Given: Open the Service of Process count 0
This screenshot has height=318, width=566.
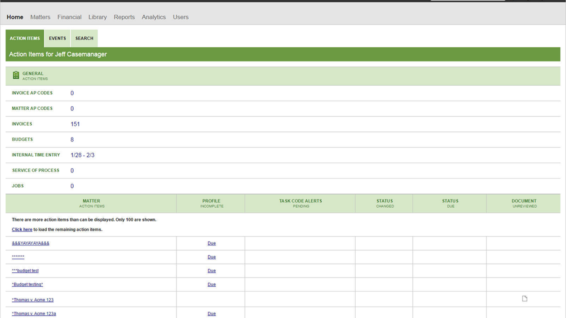Looking at the screenshot, I should pos(72,170).
